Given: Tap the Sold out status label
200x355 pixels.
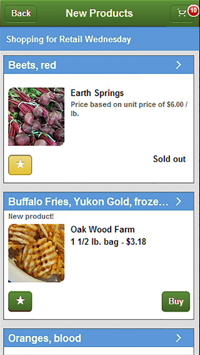Looking at the screenshot, I should click(169, 159).
